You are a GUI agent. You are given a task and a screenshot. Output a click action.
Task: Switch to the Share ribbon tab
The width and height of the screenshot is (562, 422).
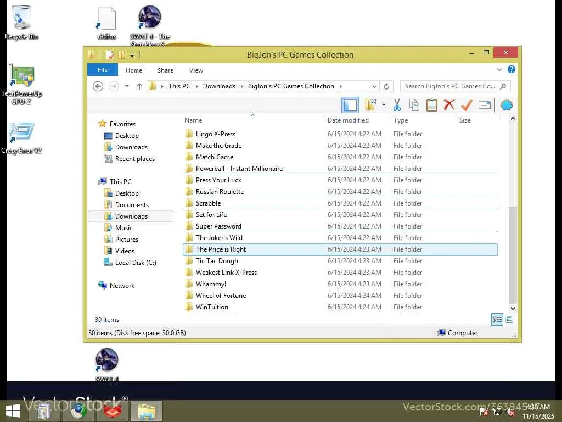tap(165, 70)
